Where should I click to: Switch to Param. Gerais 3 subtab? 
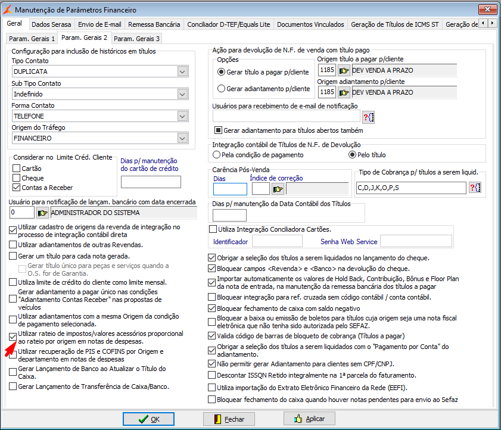[x=137, y=39]
